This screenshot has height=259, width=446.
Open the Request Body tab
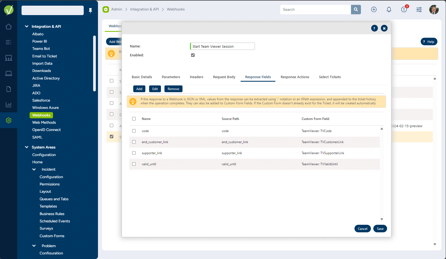(x=224, y=77)
